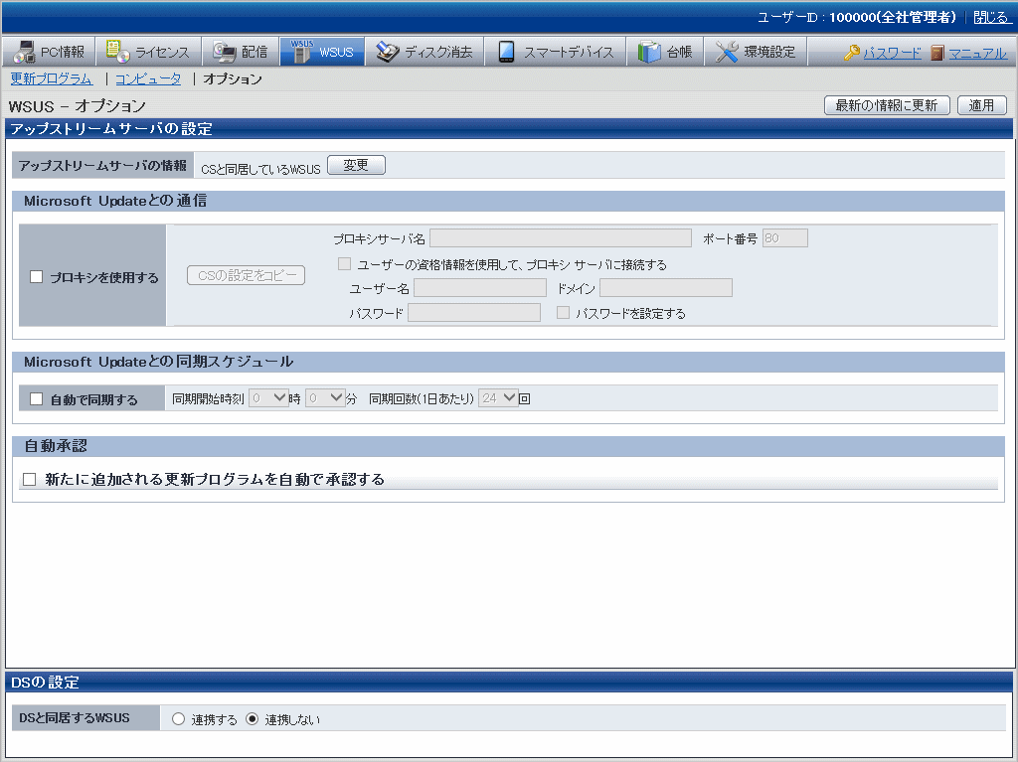This screenshot has height=762, width=1018.
Task: Click the 配信 distribution icon
Action: click(x=224, y=52)
